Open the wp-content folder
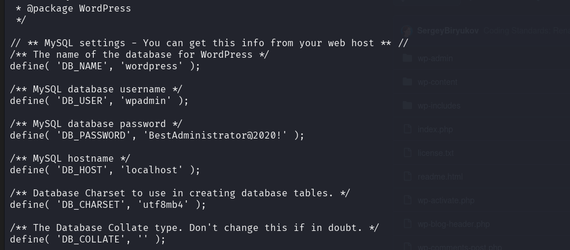Viewport: 570px width, 250px height. [x=437, y=82]
